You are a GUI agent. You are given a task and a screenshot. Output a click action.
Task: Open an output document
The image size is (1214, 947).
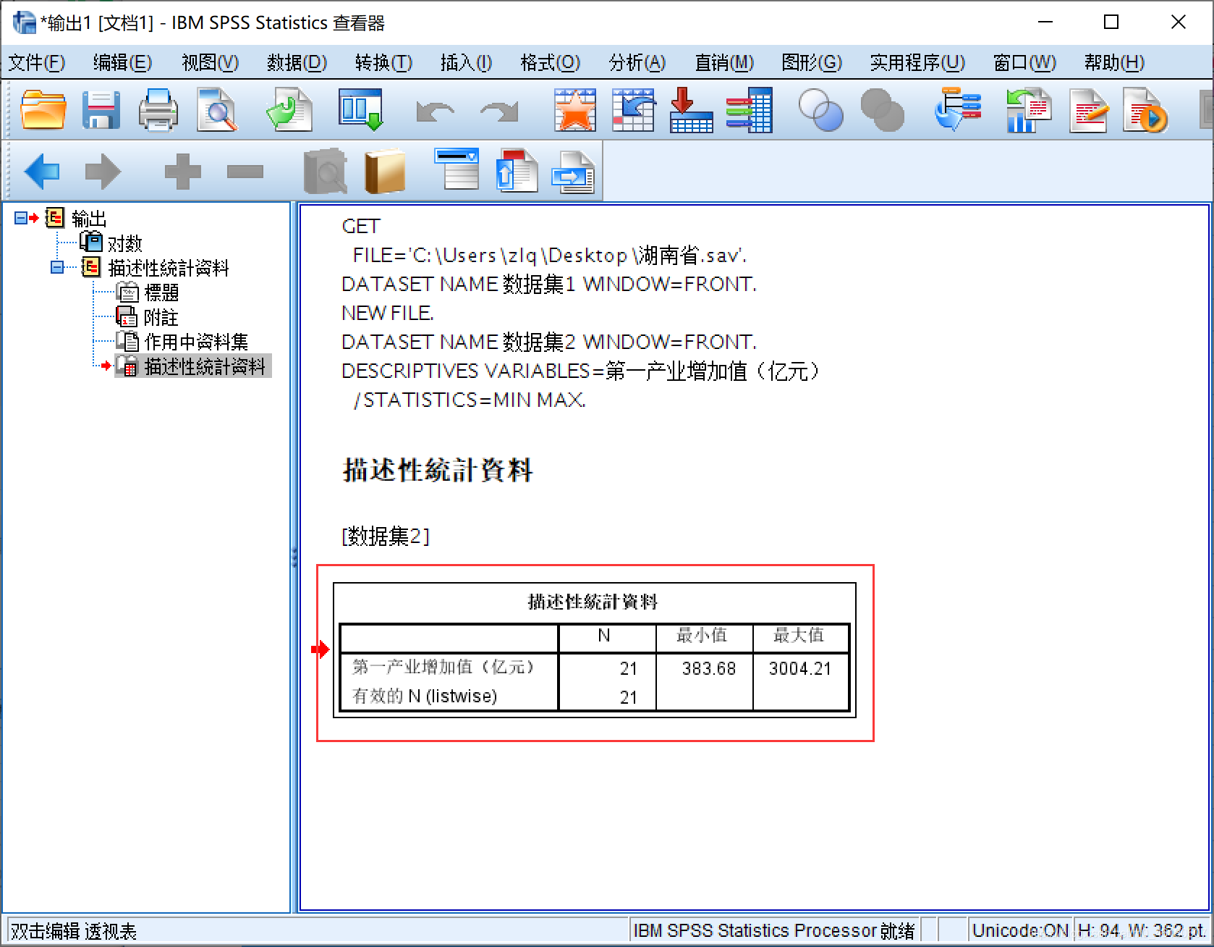coord(42,110)
